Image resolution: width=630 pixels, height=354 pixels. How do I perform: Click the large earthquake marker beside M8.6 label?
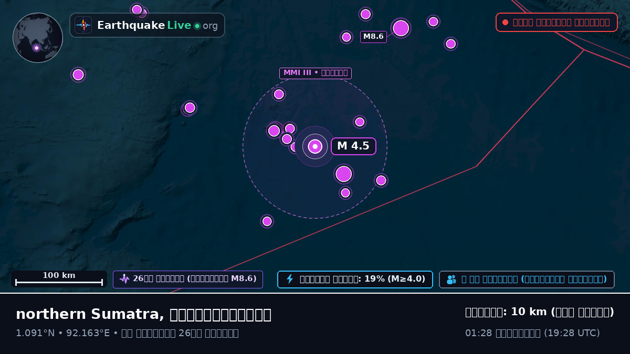point(401,28)
